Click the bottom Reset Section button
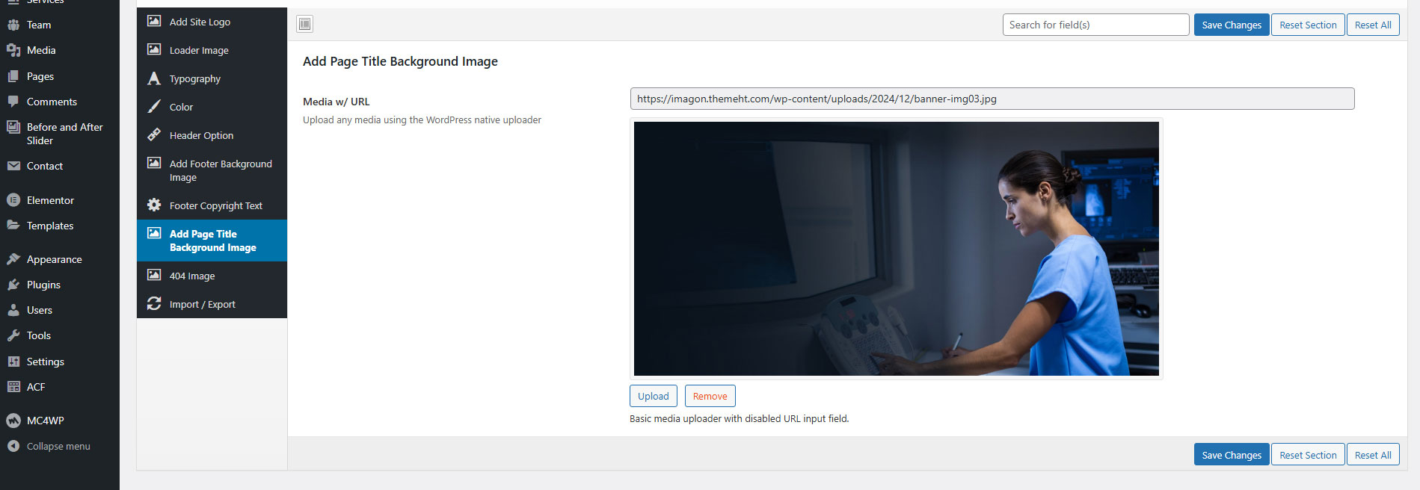 click(x=1308, y=455)
